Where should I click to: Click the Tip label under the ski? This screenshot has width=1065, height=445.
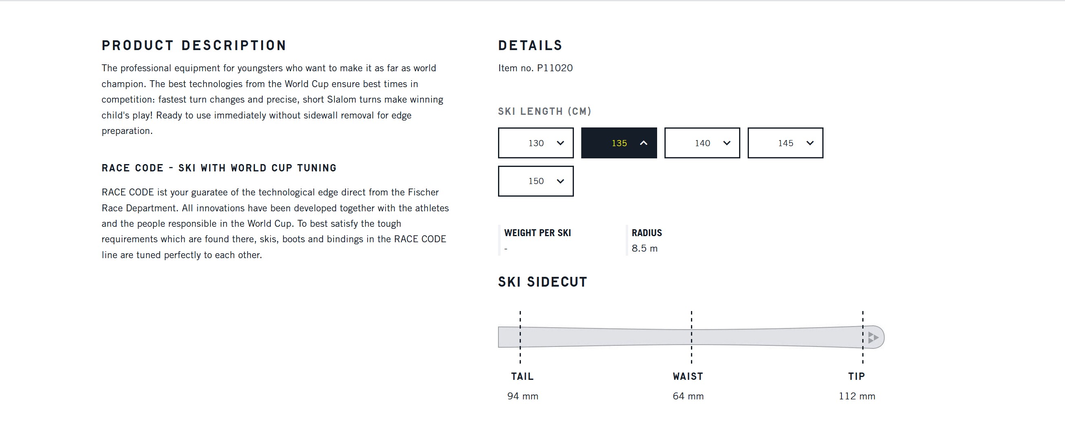[x=856, y=377]
